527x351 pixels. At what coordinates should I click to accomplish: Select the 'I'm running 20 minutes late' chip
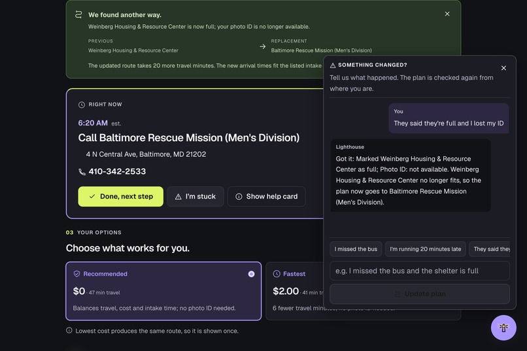[x=425, y=249]
